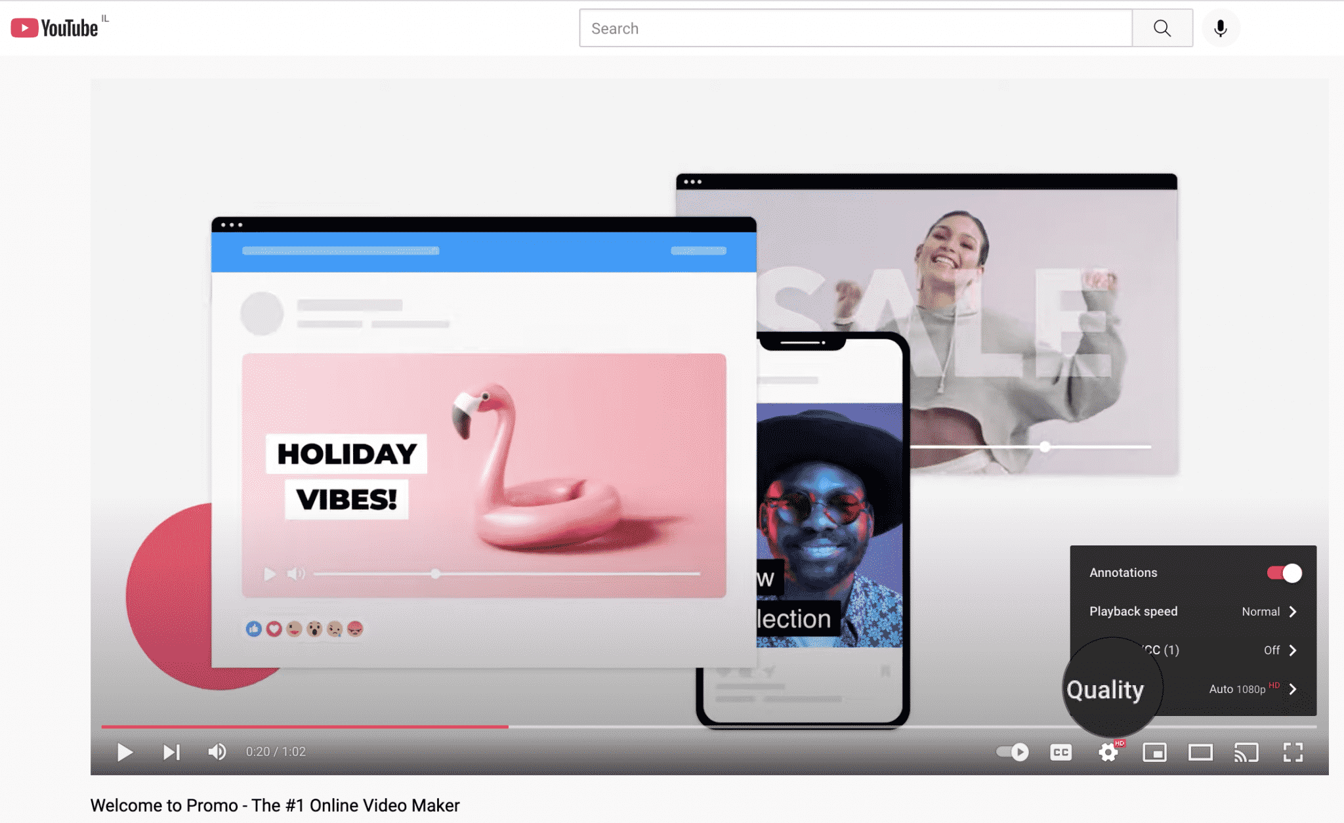Skip to the next video
Image resolution: width=1344 pixels, height=823 pixels.
(172, 752)
